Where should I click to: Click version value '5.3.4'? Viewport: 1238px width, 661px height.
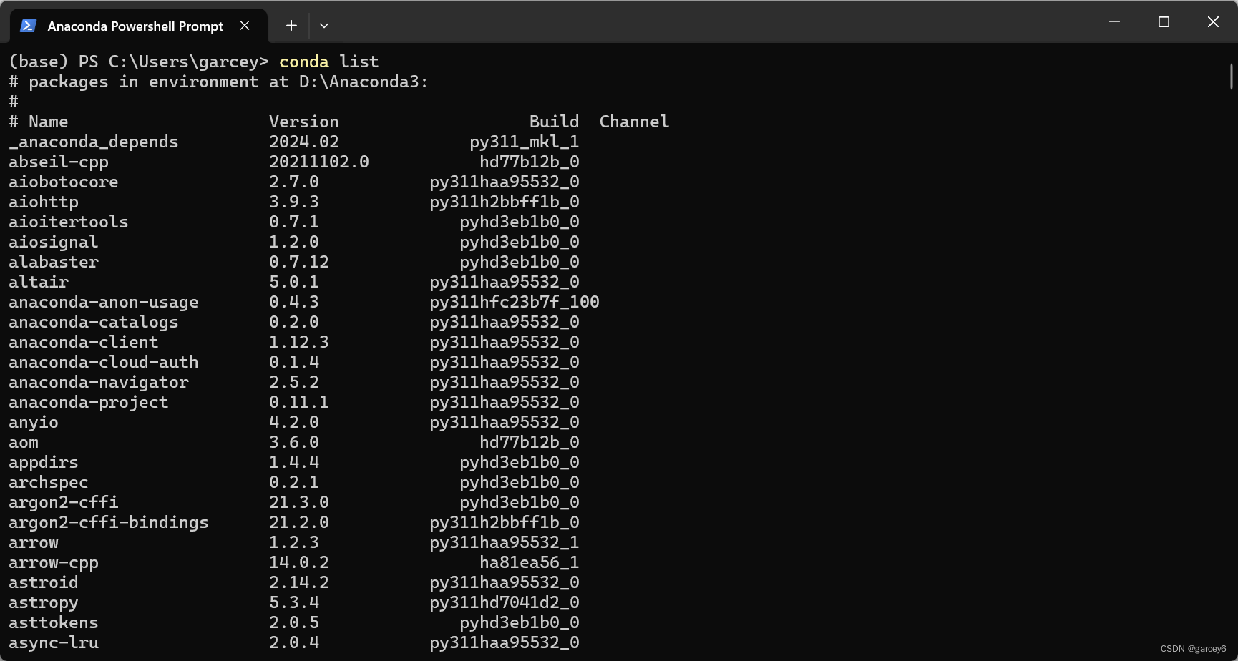(x=293, y=602)
